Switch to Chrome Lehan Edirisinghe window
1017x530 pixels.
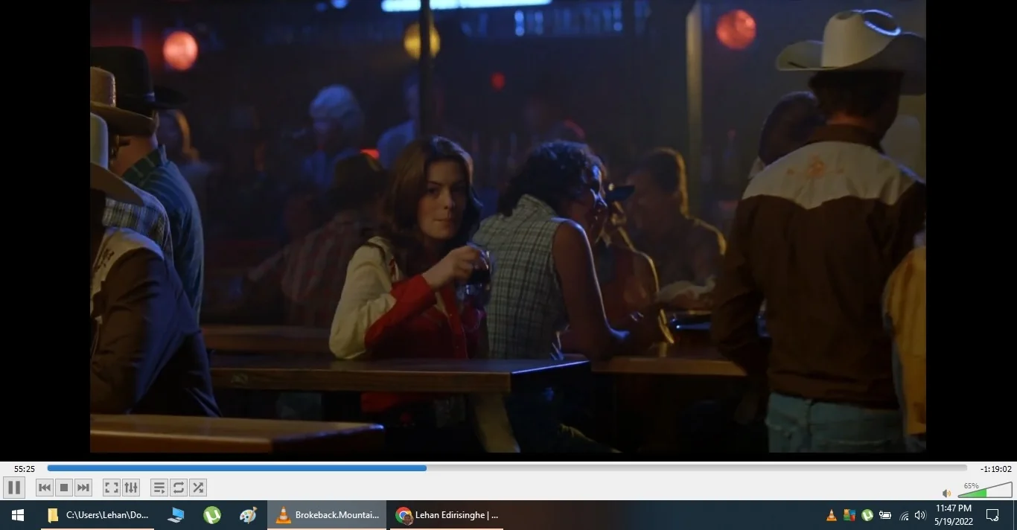point(447,515)
